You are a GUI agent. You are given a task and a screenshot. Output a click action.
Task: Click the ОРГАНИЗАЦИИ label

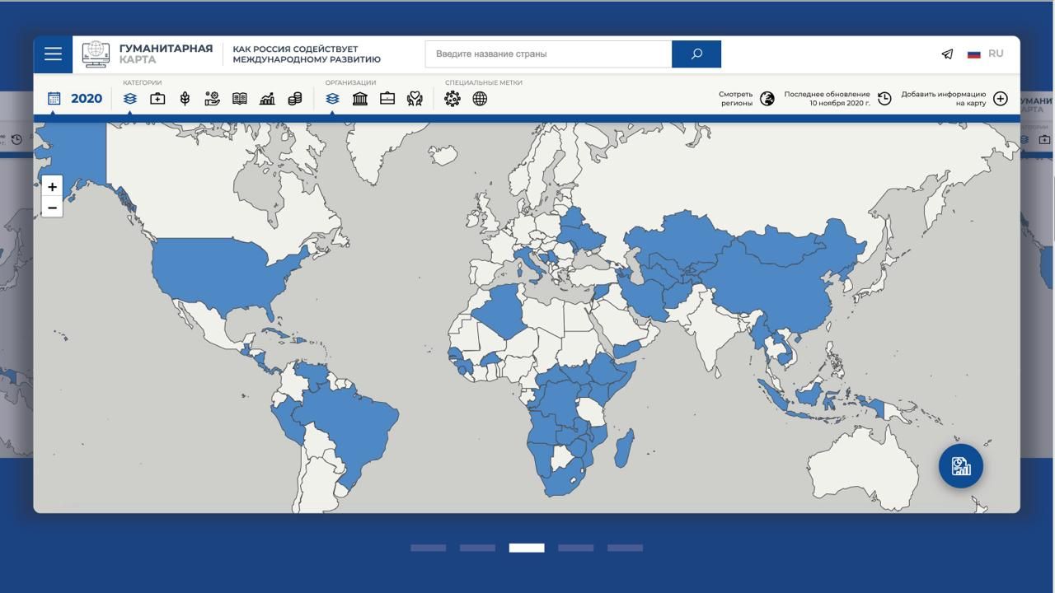[x=350, y=82]
